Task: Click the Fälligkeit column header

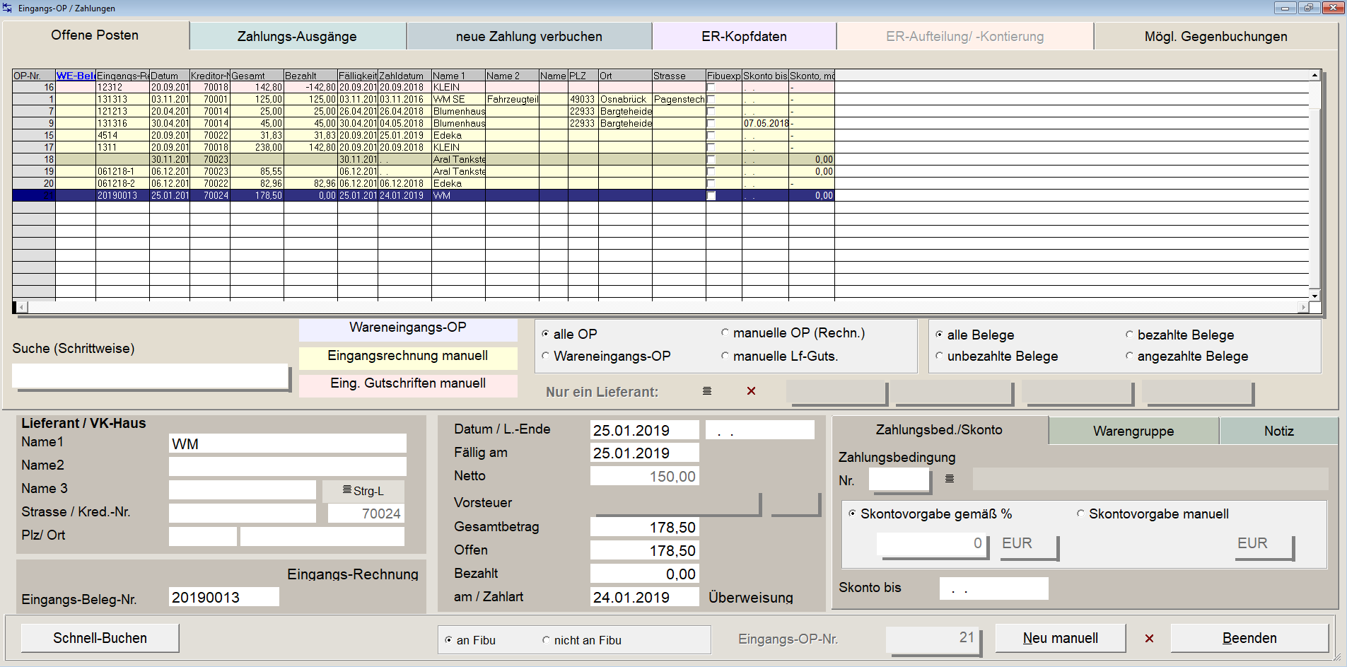Action: point(358,76)
